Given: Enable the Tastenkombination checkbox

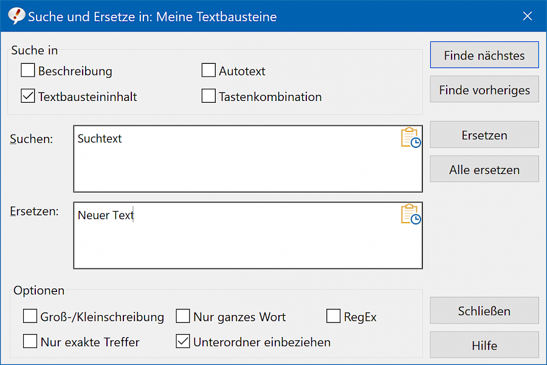Looking at the screenshot, I should click(x=208, y=96).
